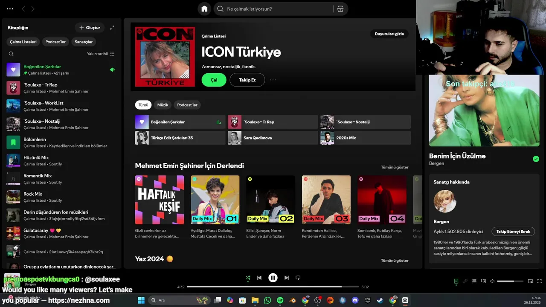Screen dimensions: 546x307
Task: Open Türkçe Edit Şarkıları 35 shortcut
Action: pyautogui.click(x=180, y=138)
